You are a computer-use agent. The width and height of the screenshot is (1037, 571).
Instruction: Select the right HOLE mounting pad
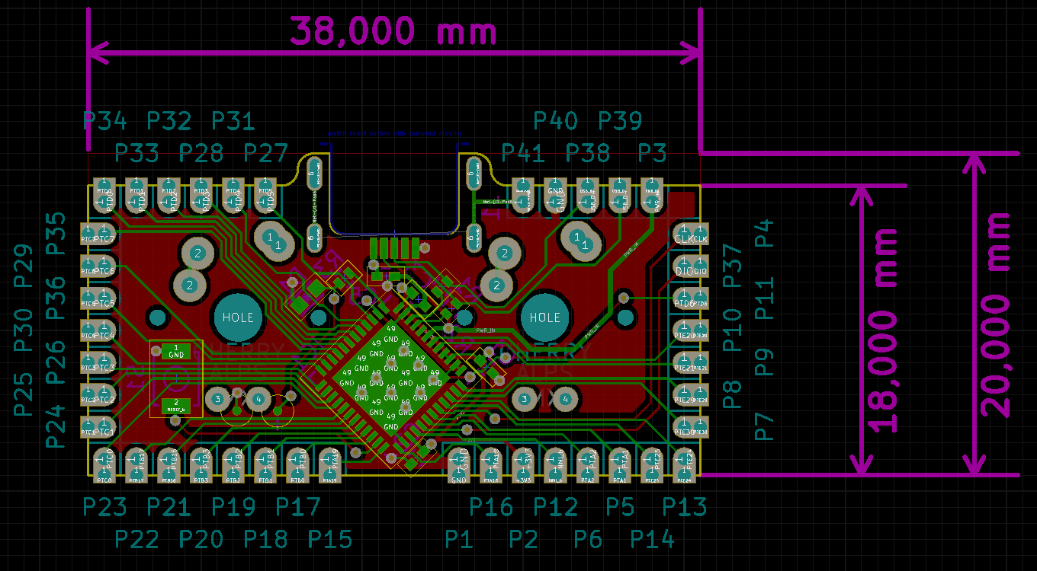coord(544,317)
